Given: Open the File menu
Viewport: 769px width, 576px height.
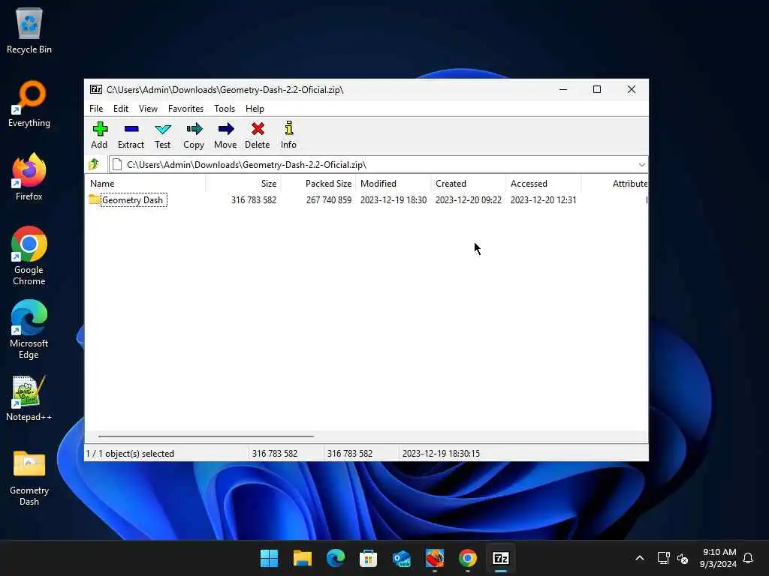Looking at the screenshot, I should tap(96, 109).
